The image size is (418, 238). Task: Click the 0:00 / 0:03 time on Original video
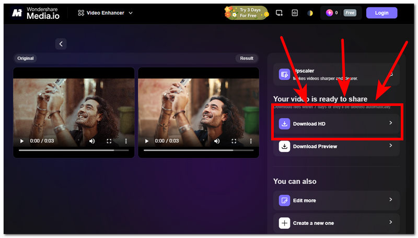[42, 141]
